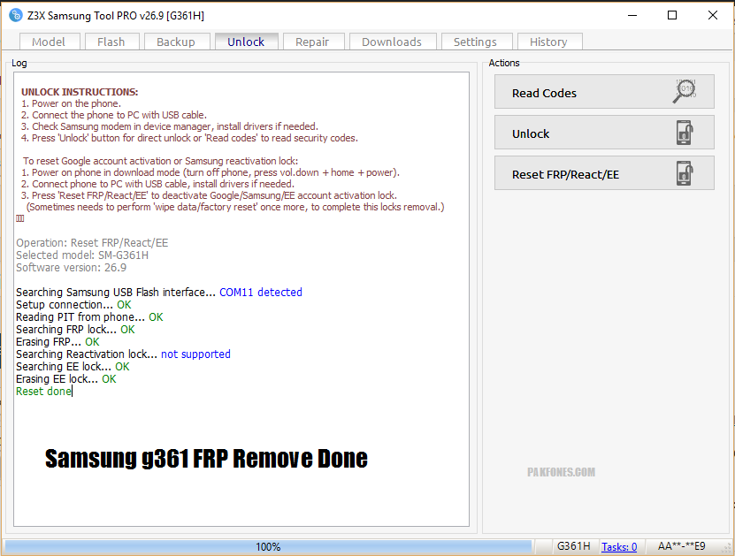Click 'Setup connection... OK' log line
Image resolution: width=735 pixels, height=556 pixels.
tap(73, 305)
